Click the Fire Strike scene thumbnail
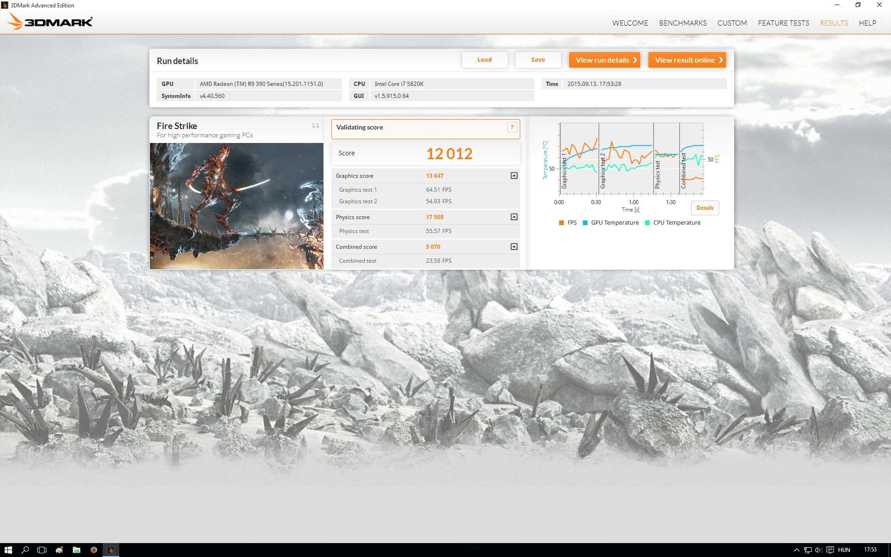Viewport: 891px width, 557px height. [x=237, y=206]
